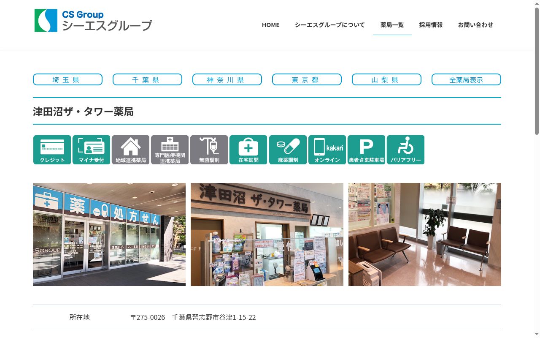Click the マイナ受付 ID card icon
The image size is (540, 338).
[x=91, y=150]
